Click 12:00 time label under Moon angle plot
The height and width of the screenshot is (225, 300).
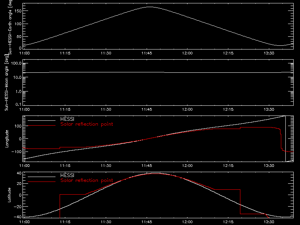[x=187, y=109]
